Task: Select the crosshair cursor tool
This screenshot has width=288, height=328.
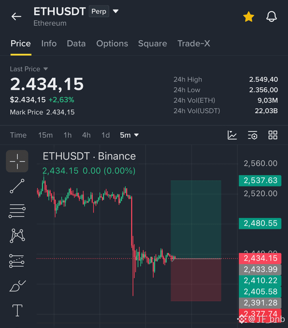Action: (x=17, y=161)
